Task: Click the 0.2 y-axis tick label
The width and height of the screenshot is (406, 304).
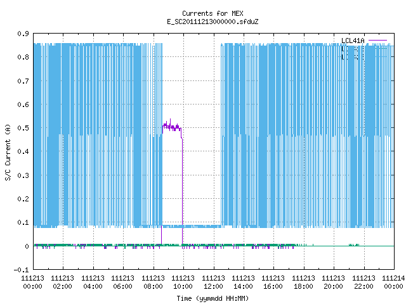Action: [23, 199]
